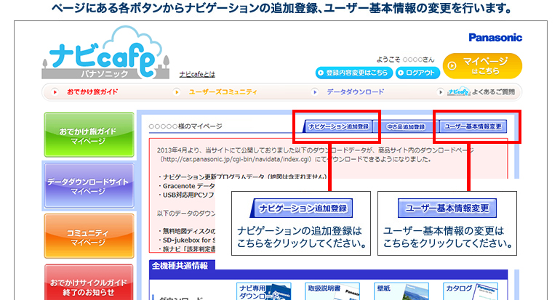Image resolution: width=560 pixels, height=300 pixels.
Task: Open よくあるご質問 in navigation bar
Action: (493, 92)
